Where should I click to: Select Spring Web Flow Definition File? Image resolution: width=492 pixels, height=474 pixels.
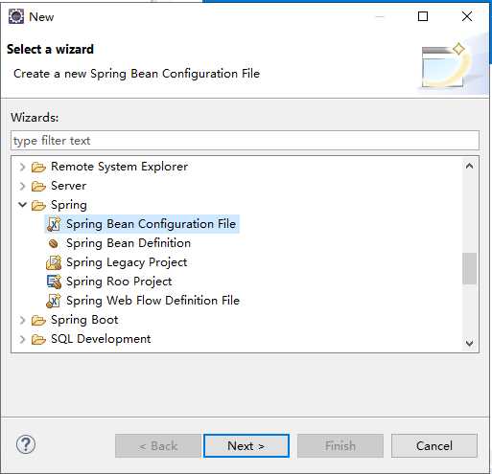(x=152, y=301)
